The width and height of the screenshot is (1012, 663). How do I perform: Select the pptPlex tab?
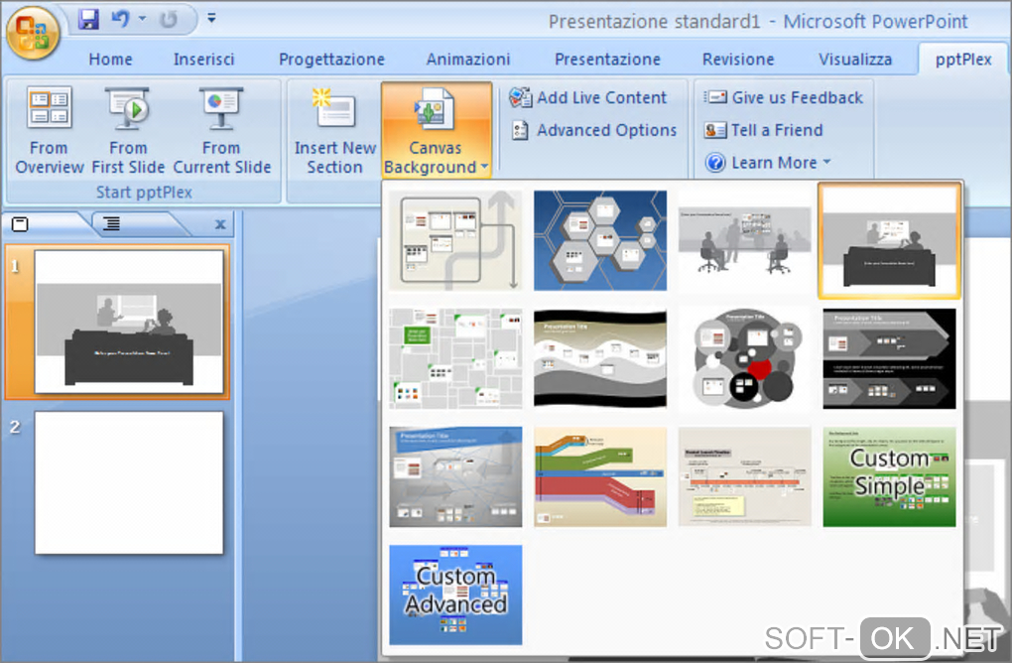click(x=963, y=60)
